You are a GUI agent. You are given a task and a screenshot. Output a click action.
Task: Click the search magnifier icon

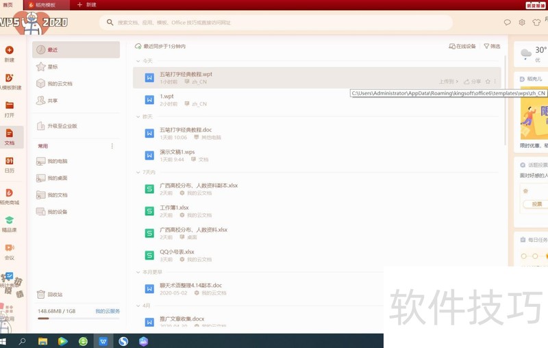click(110, 23)
